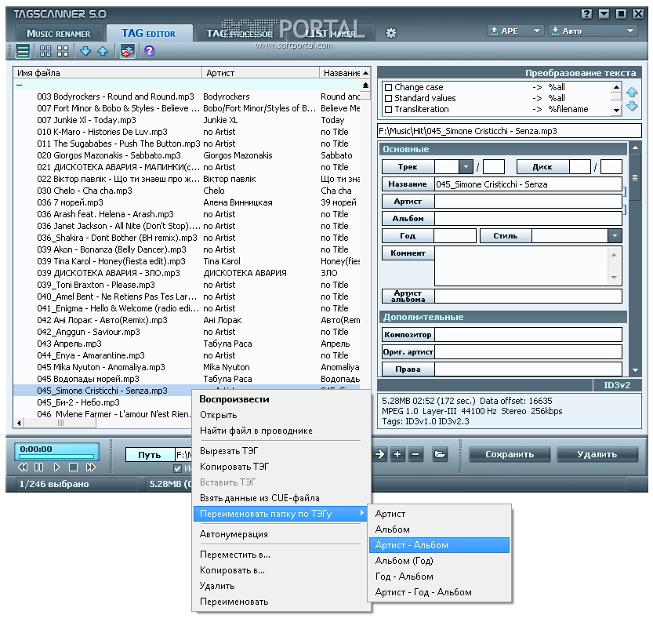The image size is (653, 622).
Task: Stop playback with the stop button
Action: [x=74, y=467]
